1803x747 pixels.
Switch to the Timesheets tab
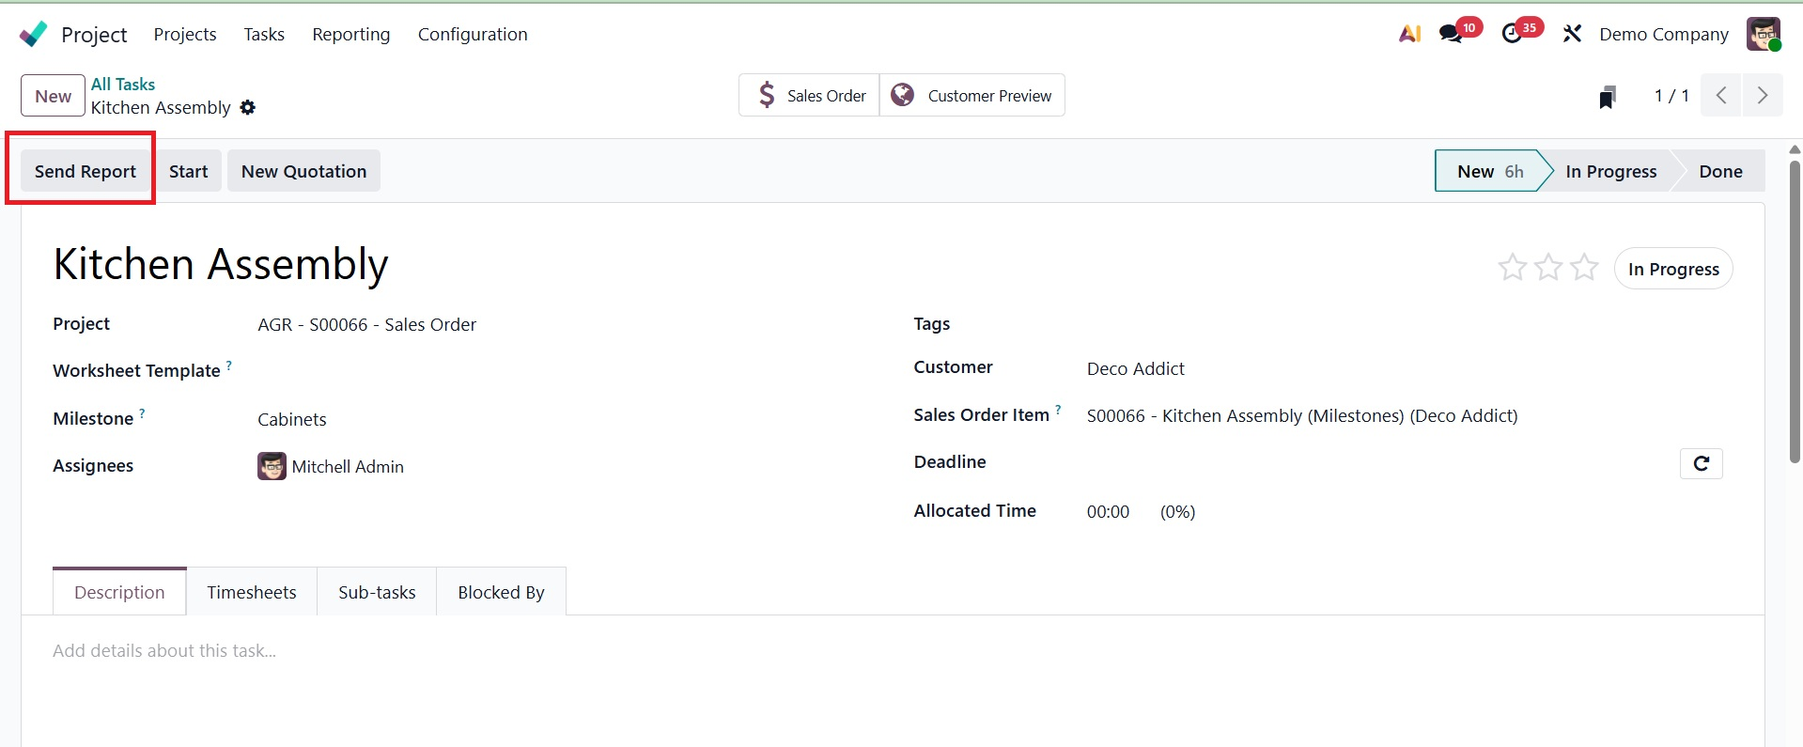251,592
